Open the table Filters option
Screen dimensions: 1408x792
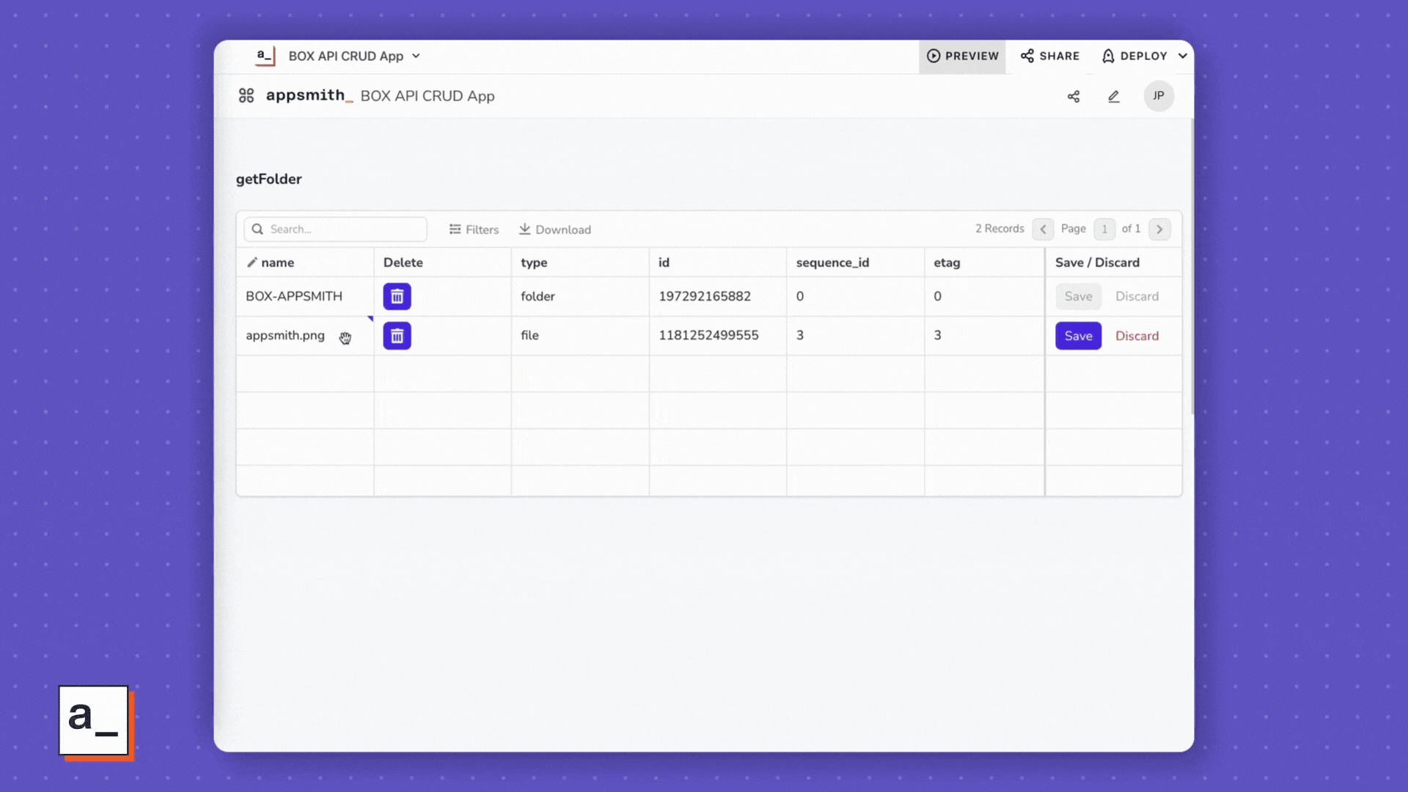click(474, 230)
